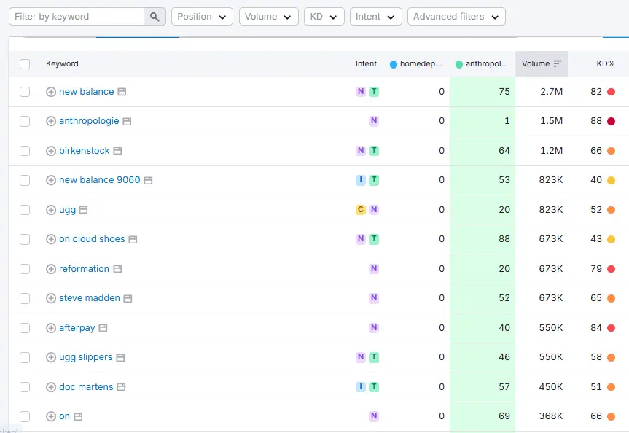629x433 pixels.
Task: Check the box for new balance 9060
Action: 25,180
